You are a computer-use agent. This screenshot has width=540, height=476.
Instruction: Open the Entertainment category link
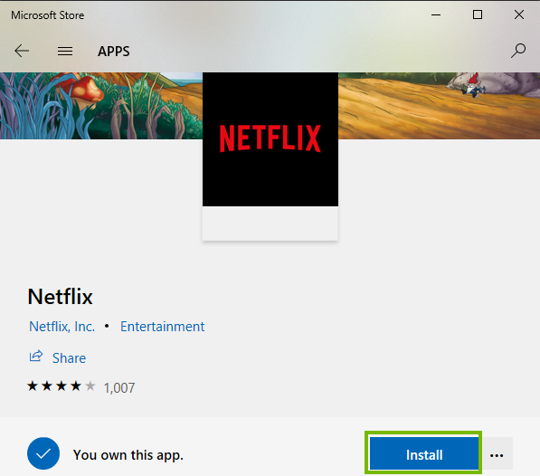[x=162, y=327]
